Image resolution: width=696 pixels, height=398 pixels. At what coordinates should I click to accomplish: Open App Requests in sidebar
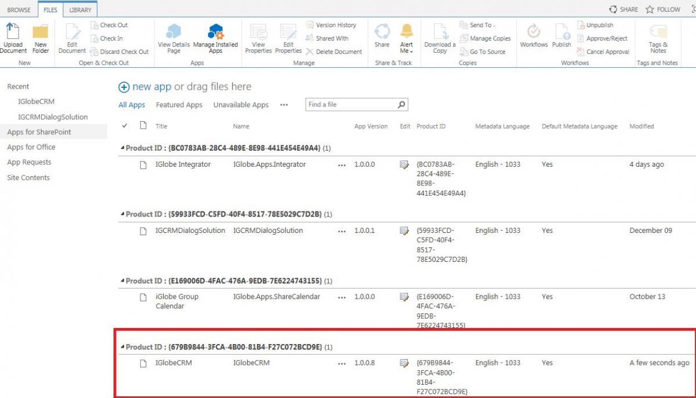[29, 162]
